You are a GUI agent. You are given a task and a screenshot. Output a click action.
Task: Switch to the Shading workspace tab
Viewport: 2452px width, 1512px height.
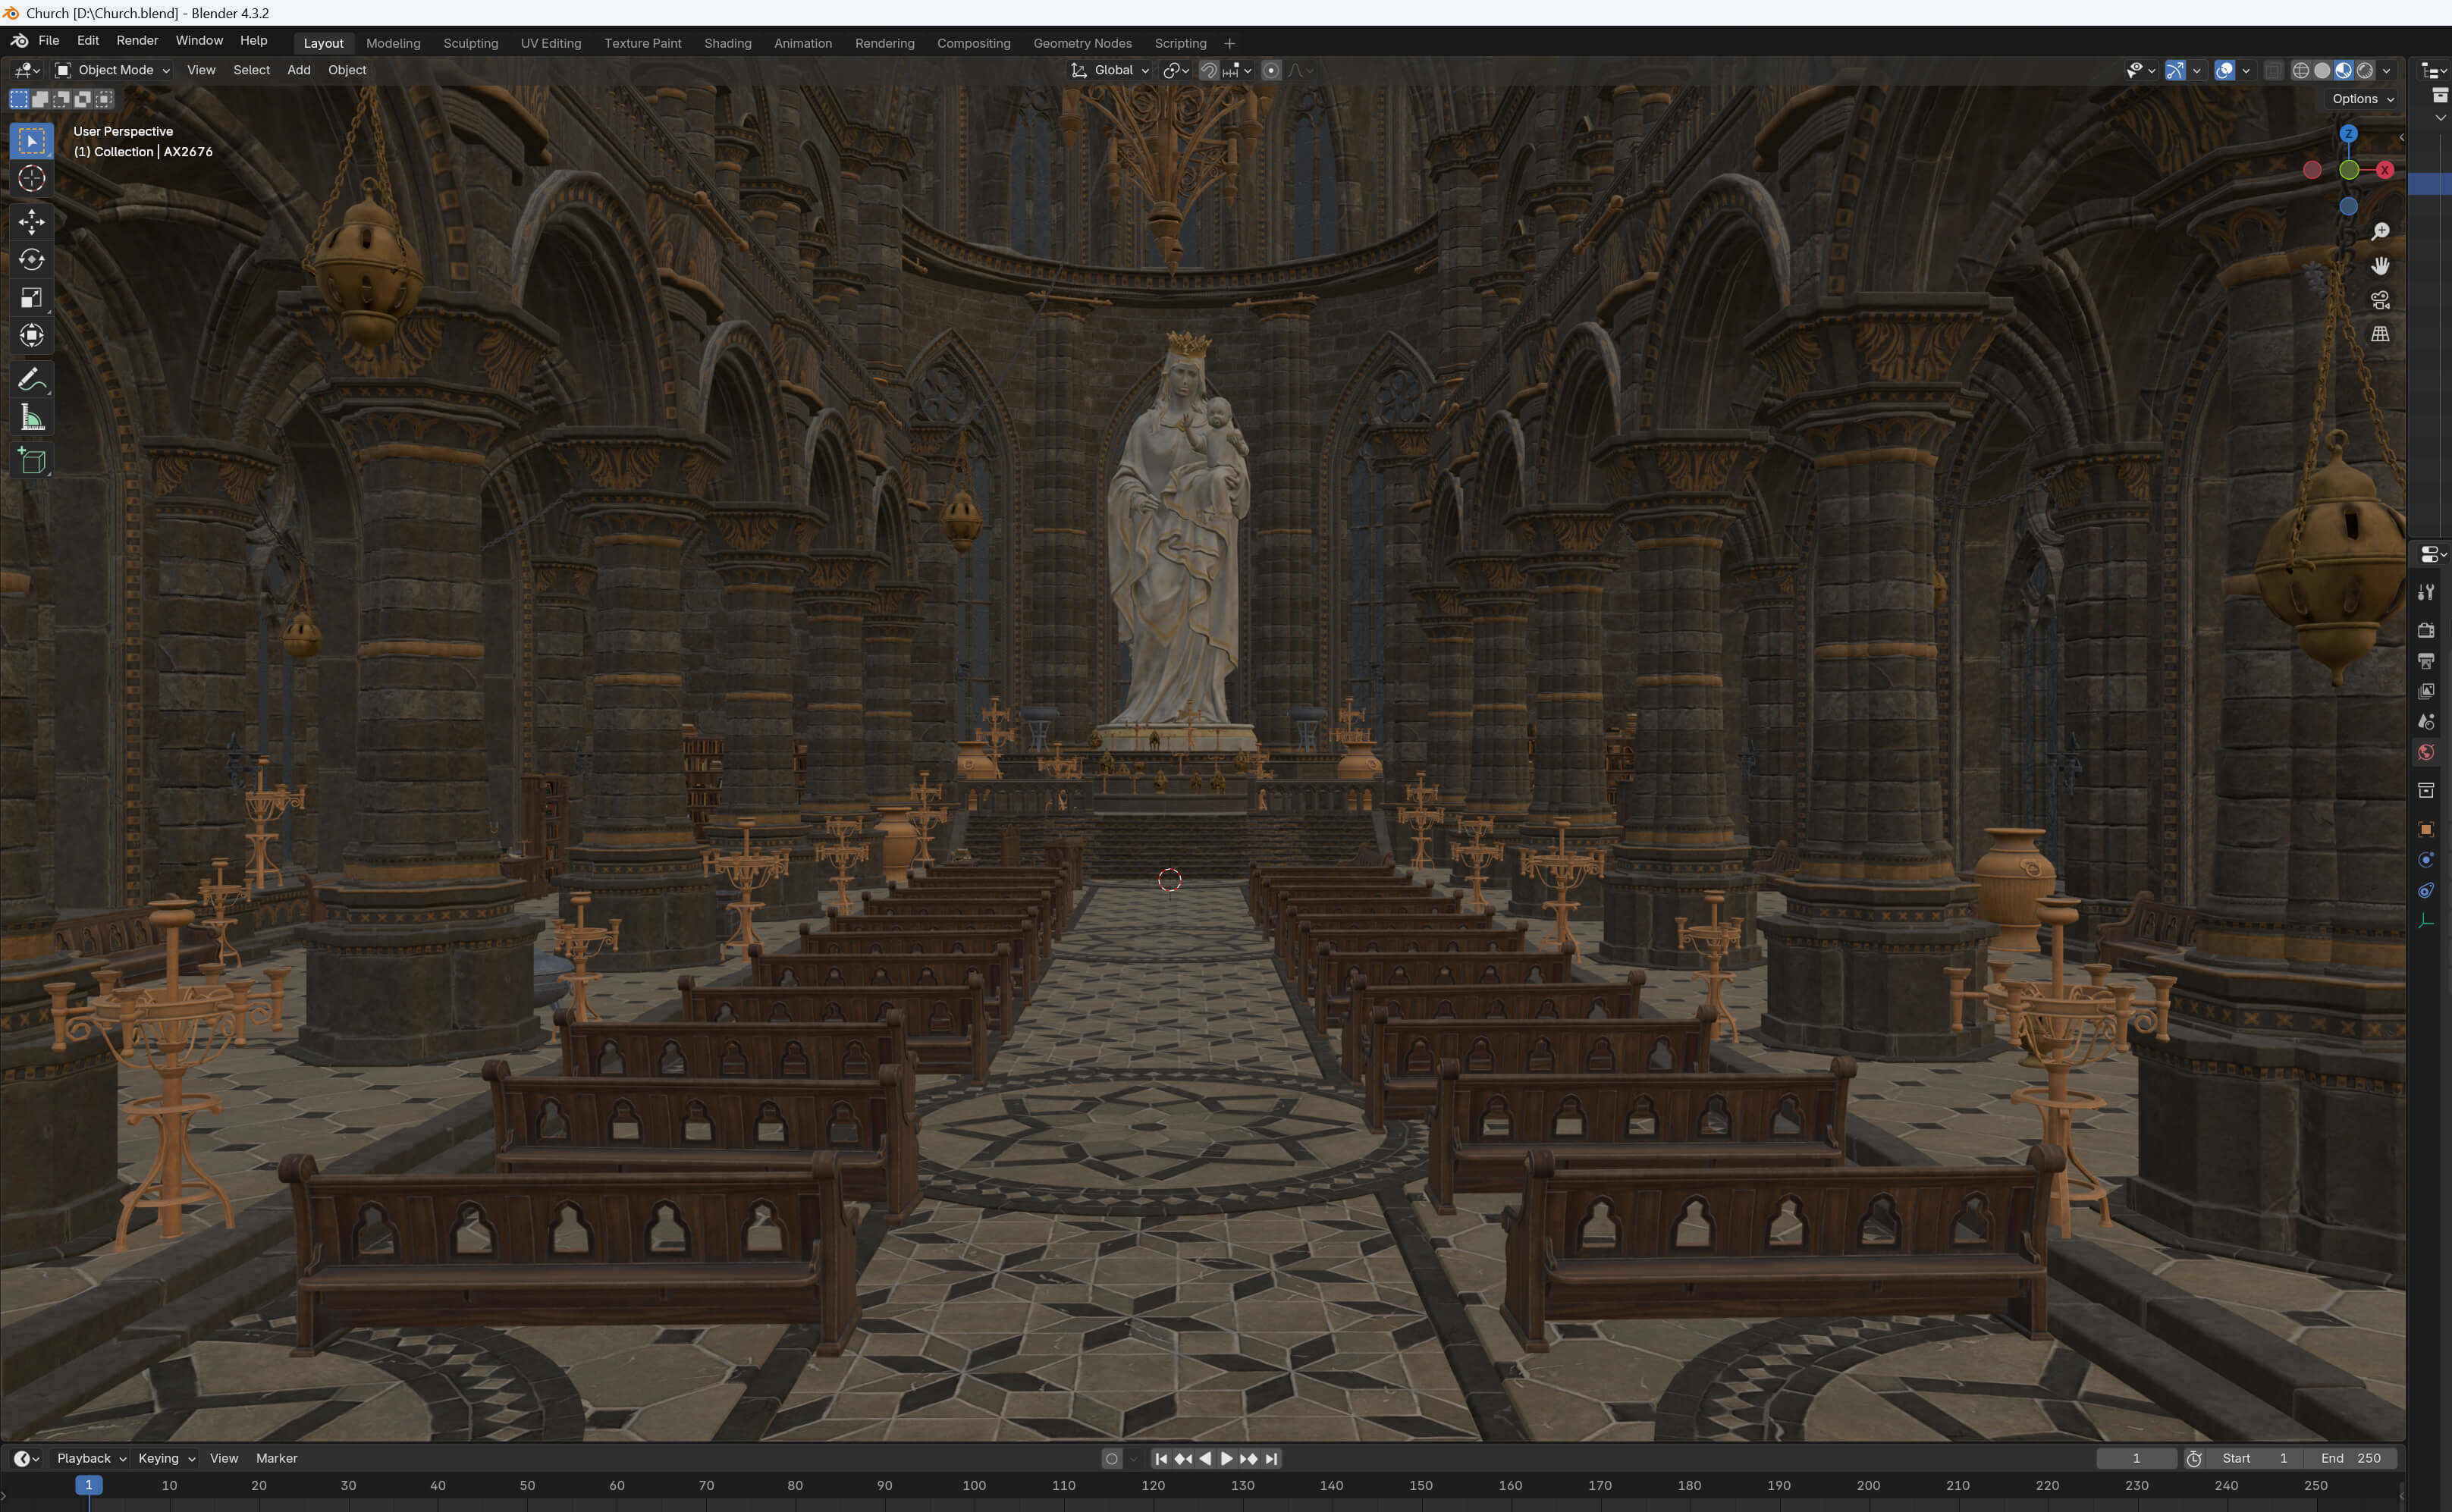[x=727, y=43]
